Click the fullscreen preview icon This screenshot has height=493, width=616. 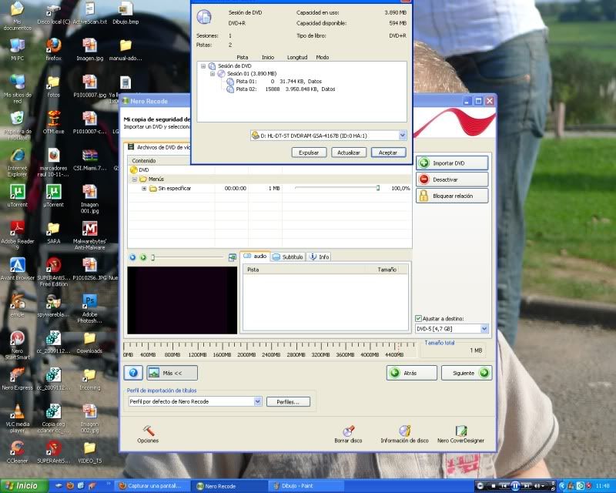[x=233, y=257]
